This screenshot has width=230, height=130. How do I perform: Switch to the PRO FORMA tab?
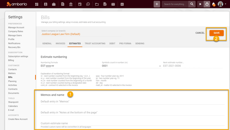[125, 43]
